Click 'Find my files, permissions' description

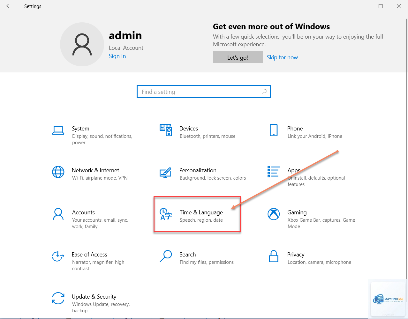[207, 262]
